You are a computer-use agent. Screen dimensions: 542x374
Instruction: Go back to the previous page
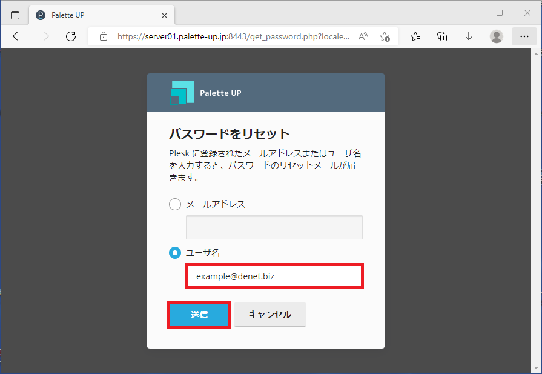(18, 36)
